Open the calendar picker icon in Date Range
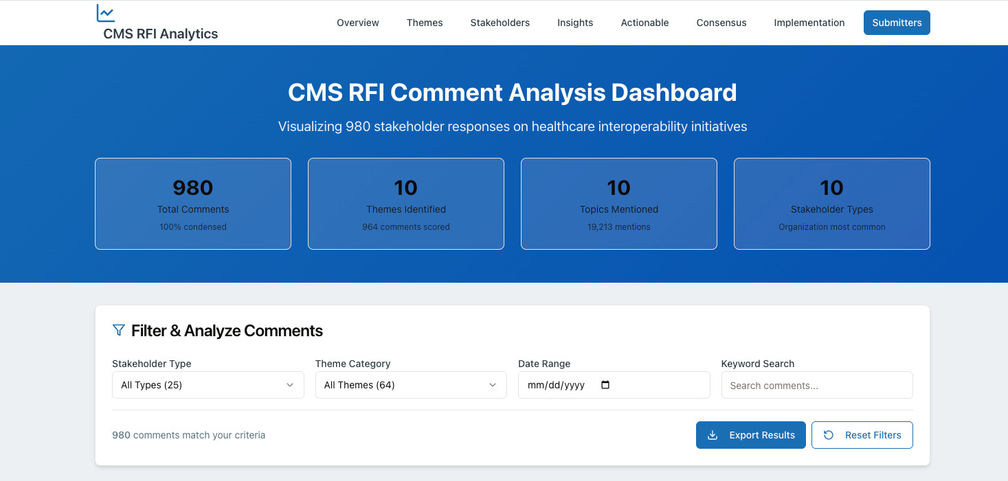Screen dimensions: 1008x481 coord(605,385)
